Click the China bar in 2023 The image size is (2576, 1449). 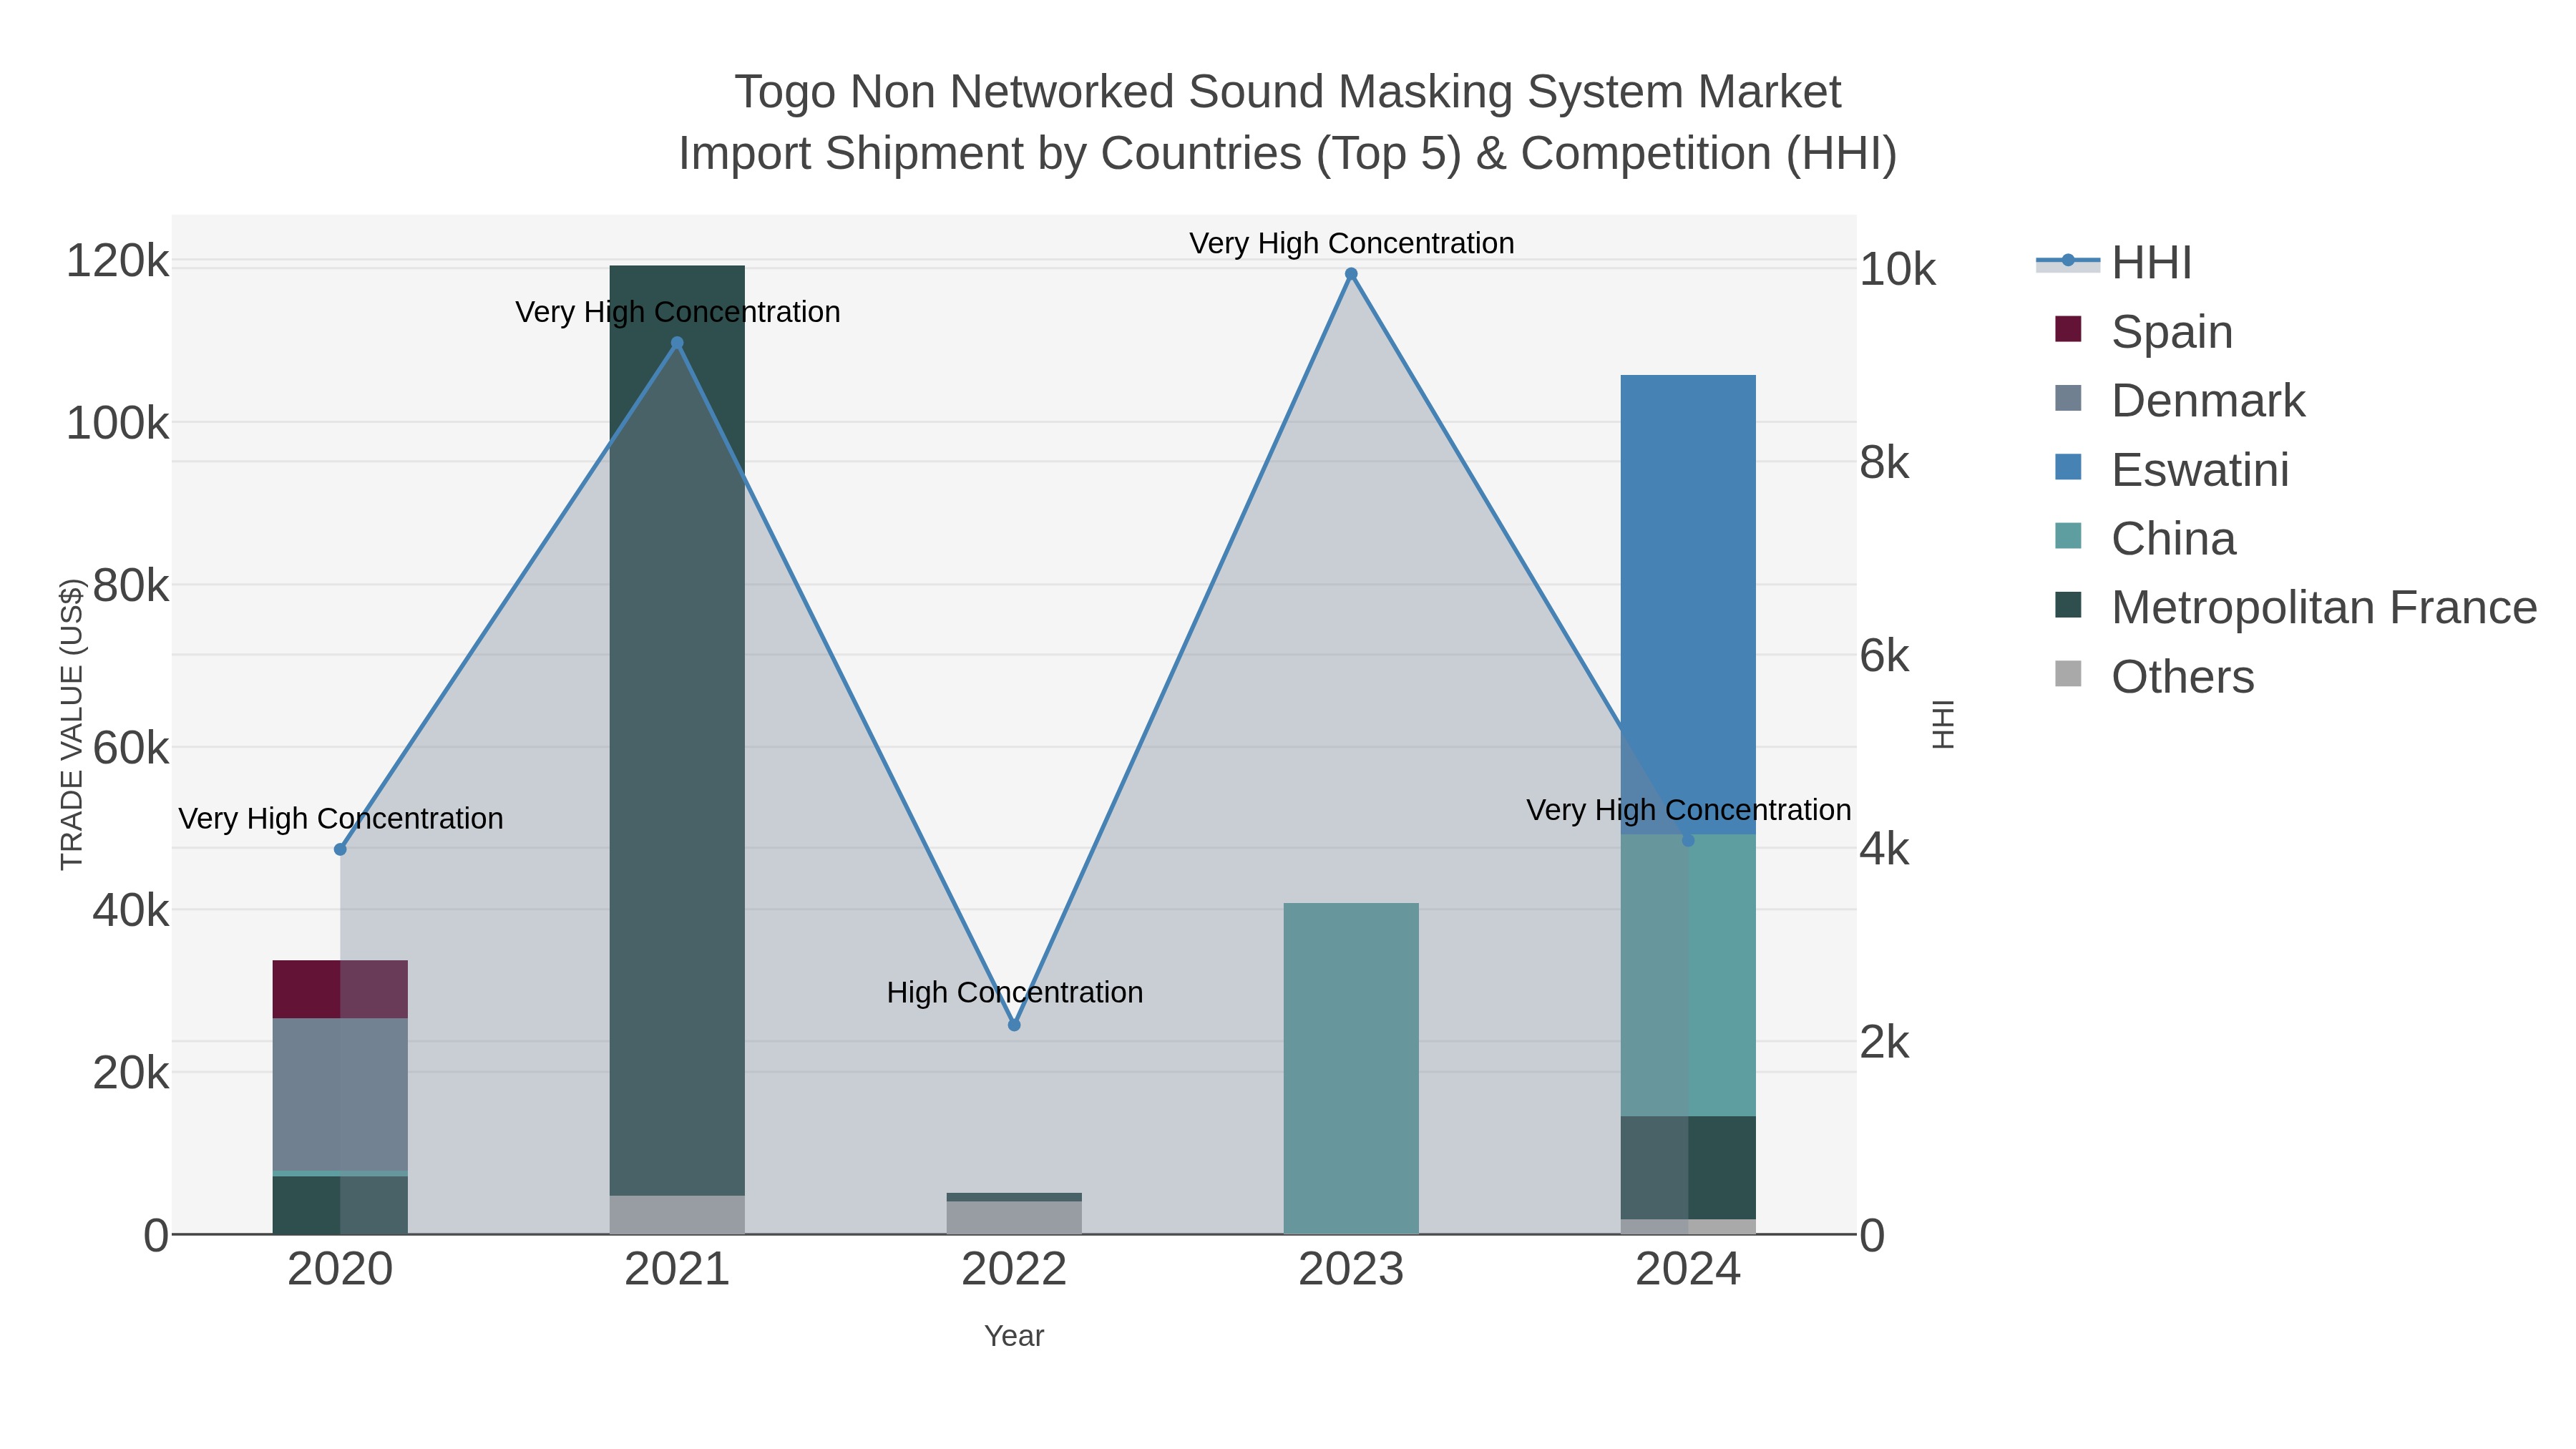point(1351,1069)
